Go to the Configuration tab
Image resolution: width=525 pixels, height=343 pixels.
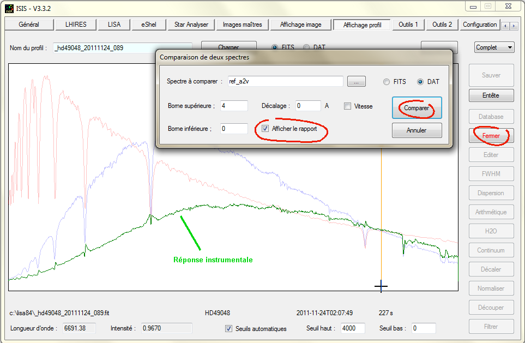pos(479,25)
